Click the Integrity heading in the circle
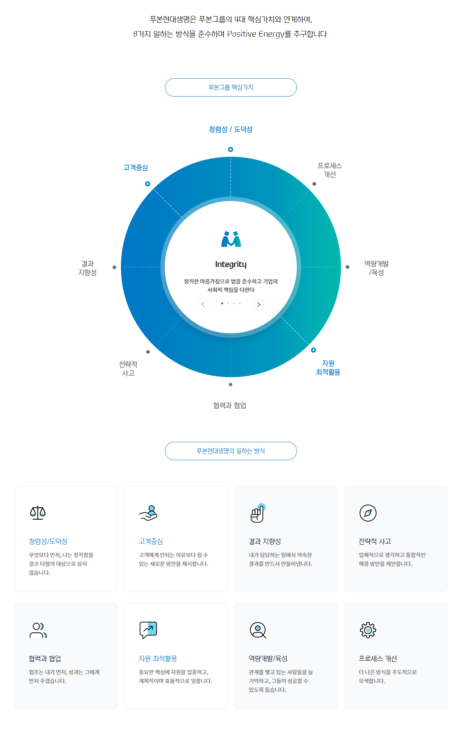 click(x=231, y=264)
